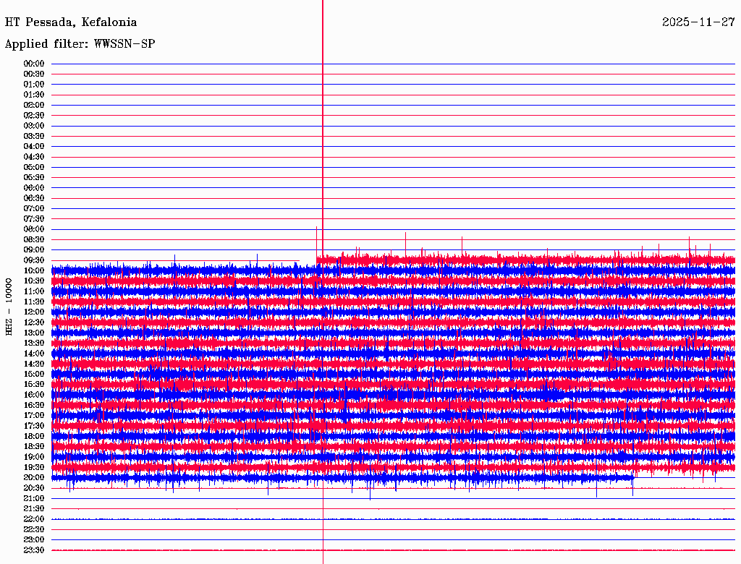Image resolution: width=741 pixels, height=564 pixels.
Task: Select the 23:00 time label
Action: pyautogui.click(x=34, y=540)
